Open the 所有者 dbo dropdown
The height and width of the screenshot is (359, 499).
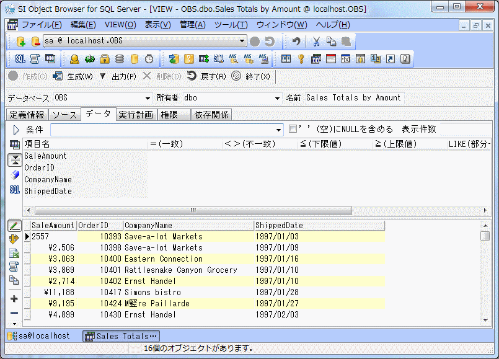[x=277, y=98]
